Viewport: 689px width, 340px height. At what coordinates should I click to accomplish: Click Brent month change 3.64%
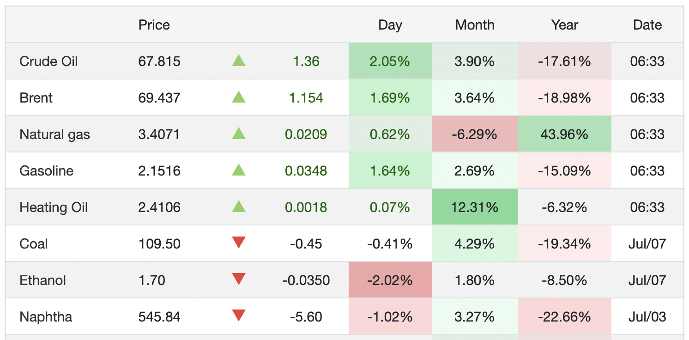(475, 97)
